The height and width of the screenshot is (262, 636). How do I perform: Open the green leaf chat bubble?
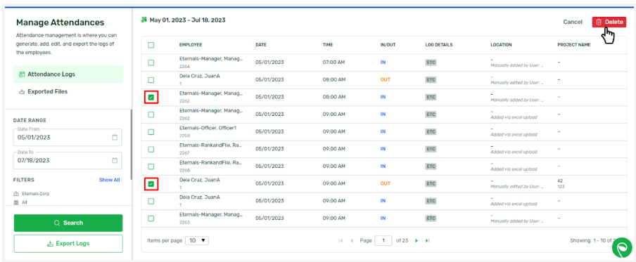pos(622,248)
